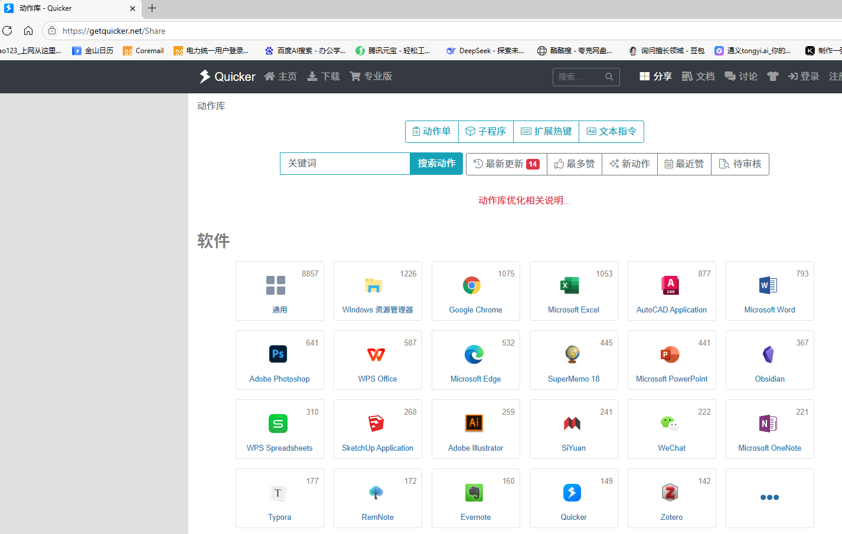This screenshot has height=534, width=842.
Task: Open 腾讯元宝 bookmark
Action: [393, 51]
